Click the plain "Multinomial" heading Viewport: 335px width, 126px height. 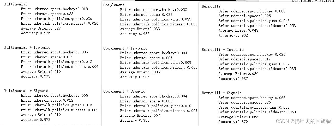click(16, 4)
